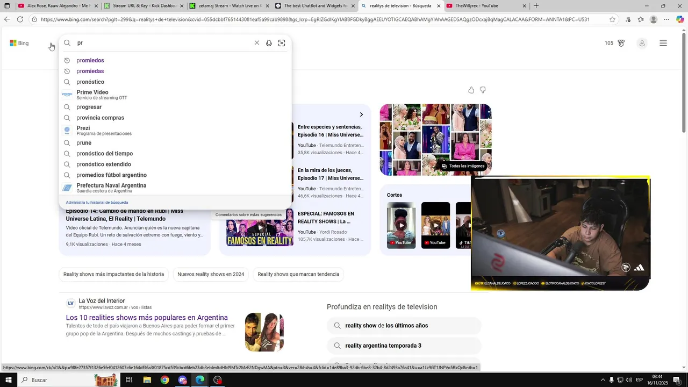Choose the Prezi suggestion
The image size is (688, 387).
pos(175,131)
